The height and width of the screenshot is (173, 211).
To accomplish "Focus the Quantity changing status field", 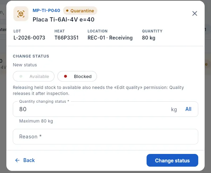I will [94, 109].
